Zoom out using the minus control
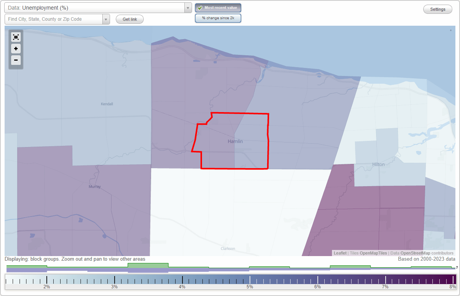The height and width of the screenshot is (296, 460). pos(16,60)
